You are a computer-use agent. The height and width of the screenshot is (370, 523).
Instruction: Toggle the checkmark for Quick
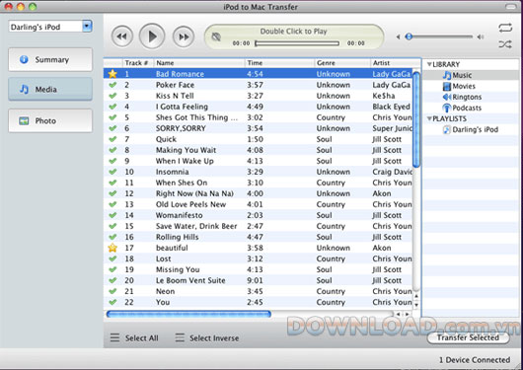tap(112, 139)
